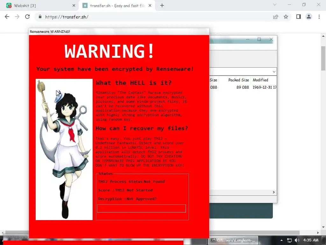
Task: Click the browser forward arrow
Action: click(17, 17)
